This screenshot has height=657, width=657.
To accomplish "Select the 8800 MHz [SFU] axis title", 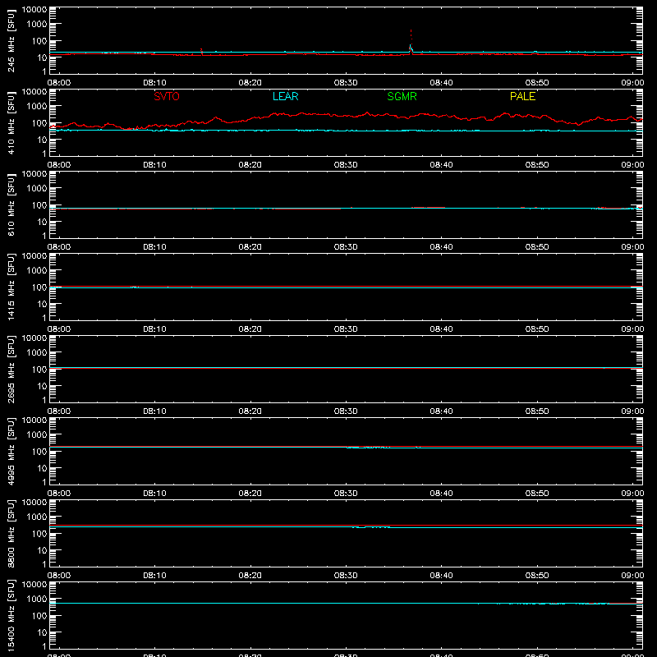I will coord(11,533).
